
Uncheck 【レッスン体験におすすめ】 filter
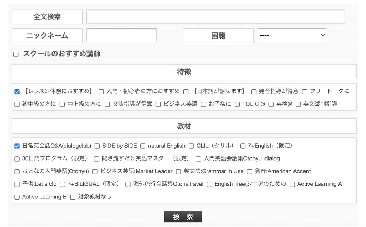coord(17,92)
